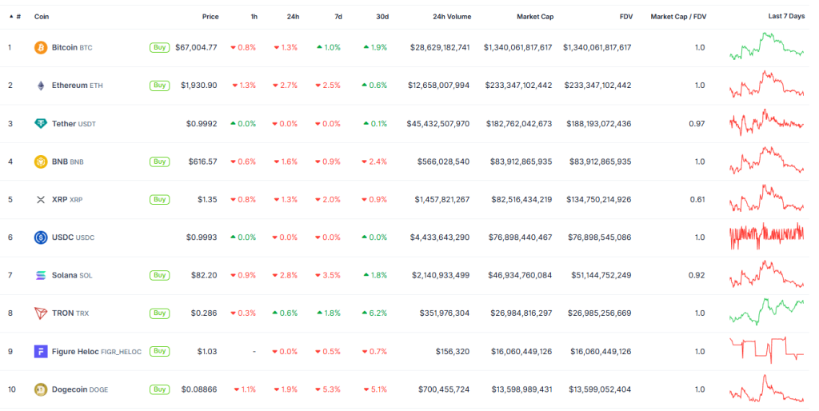Viewport: 819px width, 411px height.
Task: Click the BNB coin logo icon
Action: pyautogui.click(x=41, y=162)
